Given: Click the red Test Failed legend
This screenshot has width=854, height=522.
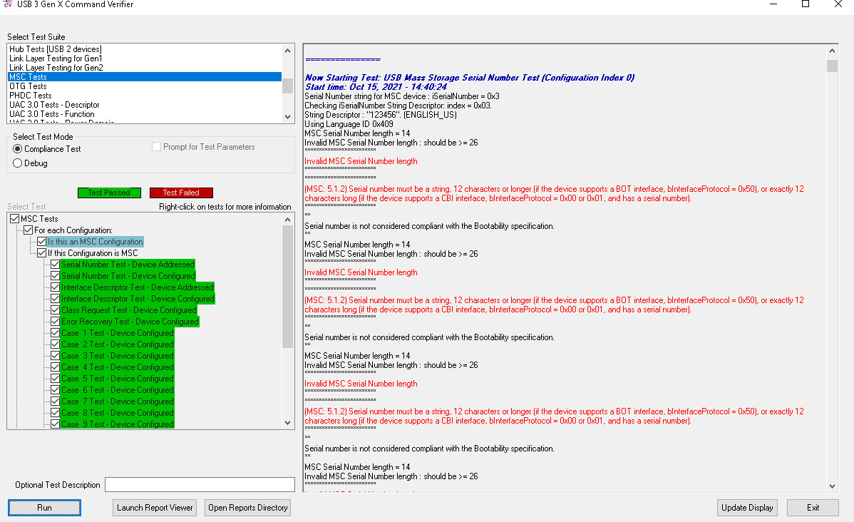Looking at the screenshot, I should coord(181,193).
